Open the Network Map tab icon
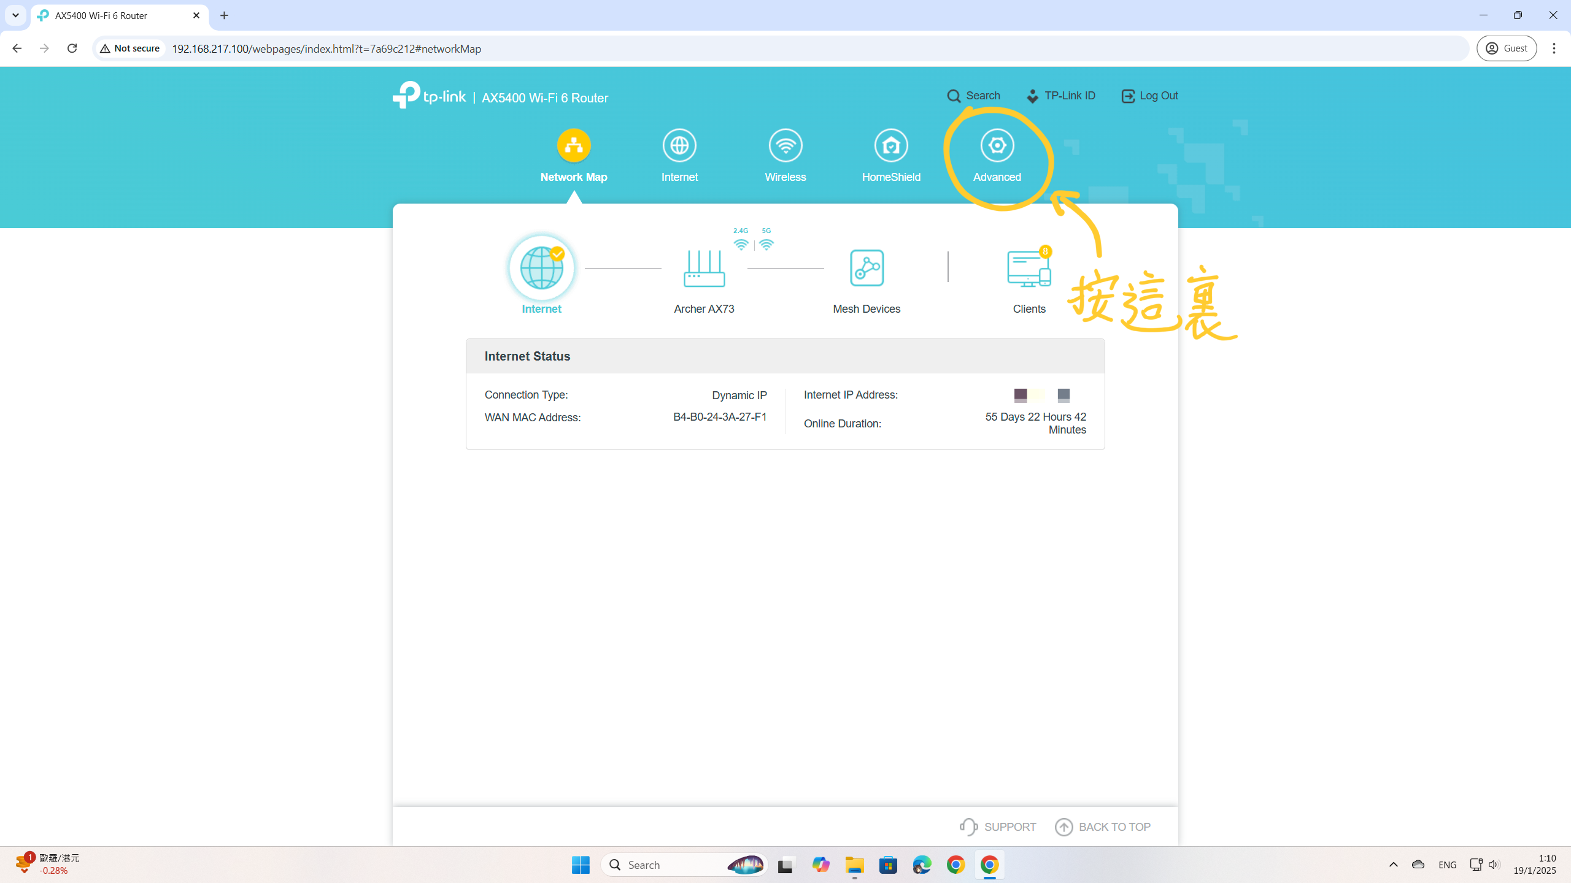This screenshot has width=1571, height=883. [x=573, y=145]
